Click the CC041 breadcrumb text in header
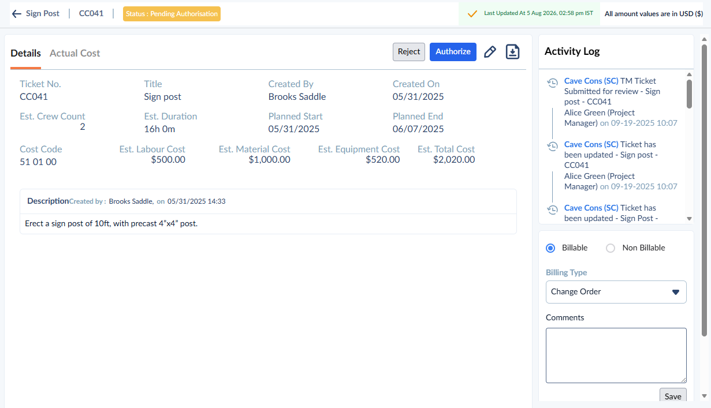 point(91,13)
